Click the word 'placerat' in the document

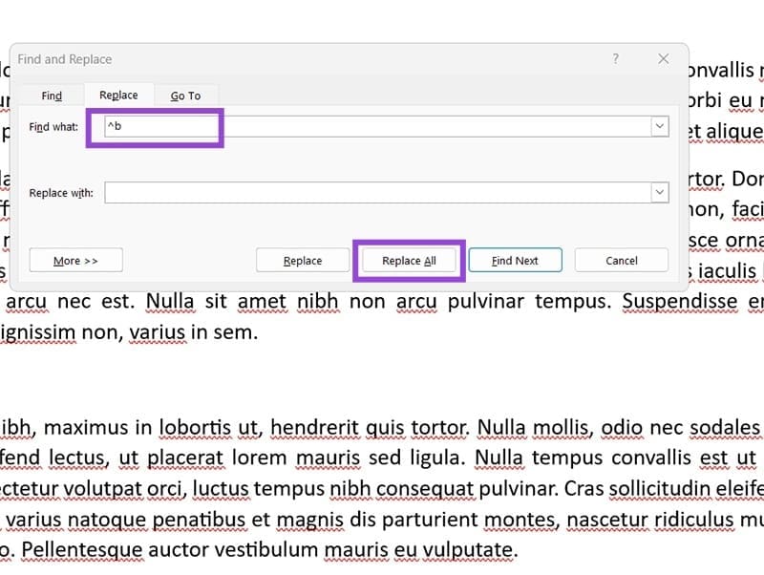[x=185, y=458]
